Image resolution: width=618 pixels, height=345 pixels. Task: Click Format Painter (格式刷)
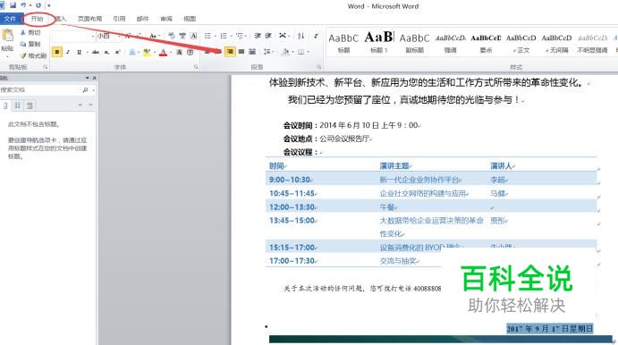(33, 55)
